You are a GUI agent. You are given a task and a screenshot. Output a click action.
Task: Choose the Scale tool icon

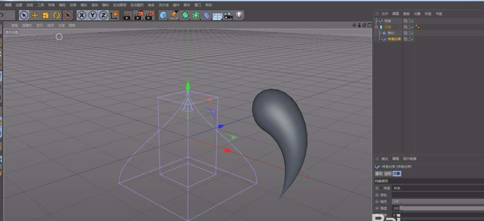(45, 15)
